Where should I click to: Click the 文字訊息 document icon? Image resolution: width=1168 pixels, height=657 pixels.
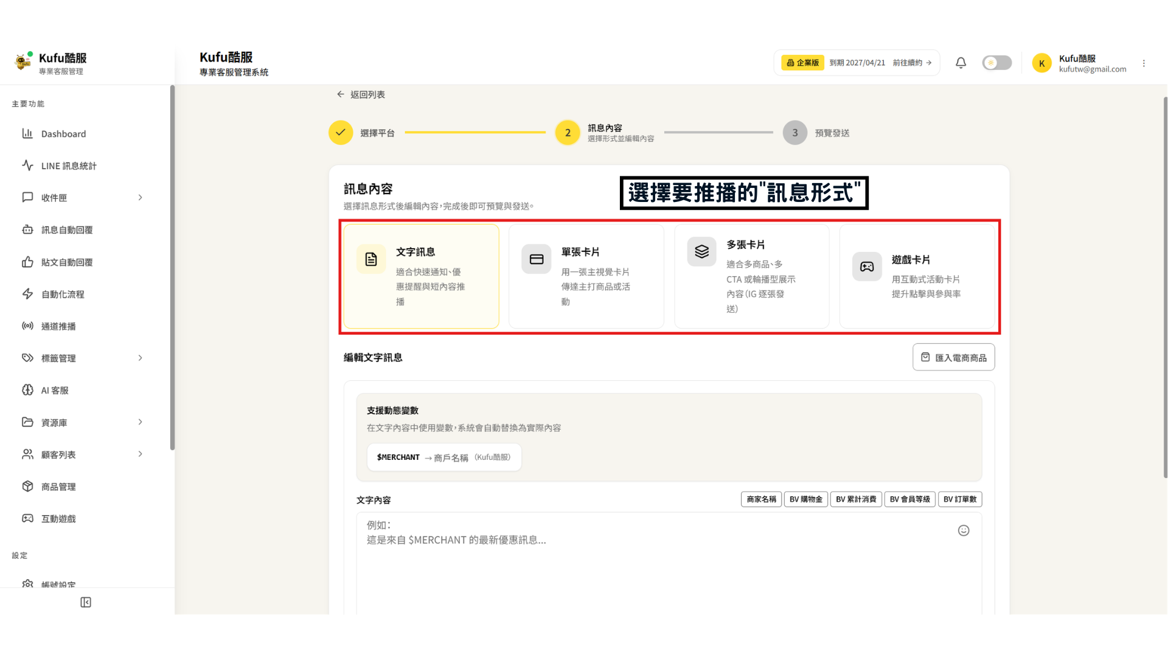(x=371, y=259)
